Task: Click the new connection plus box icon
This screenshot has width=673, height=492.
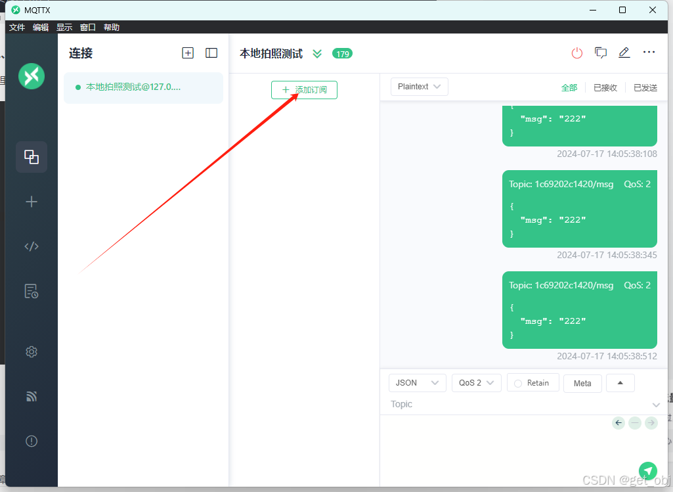Action: point(188,53)
